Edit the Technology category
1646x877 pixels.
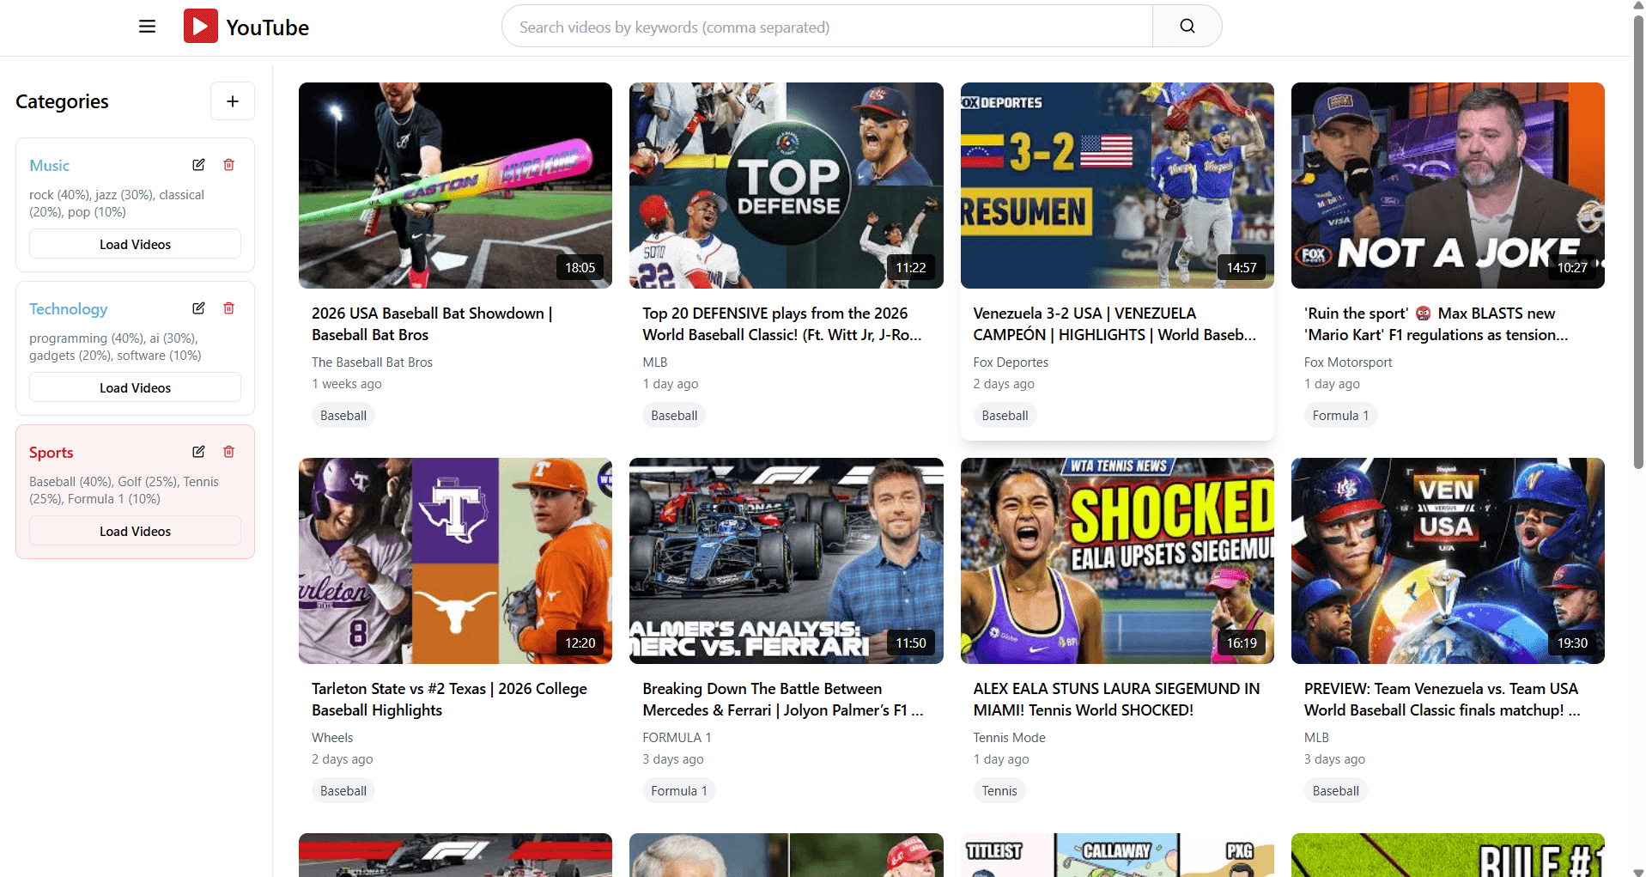tap(198, 308)
